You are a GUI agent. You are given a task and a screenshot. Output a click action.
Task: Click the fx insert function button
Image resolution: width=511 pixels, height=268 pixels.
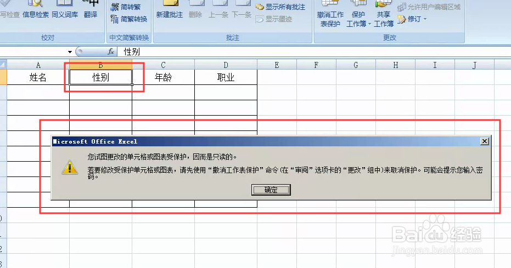(x=111, y=52)
